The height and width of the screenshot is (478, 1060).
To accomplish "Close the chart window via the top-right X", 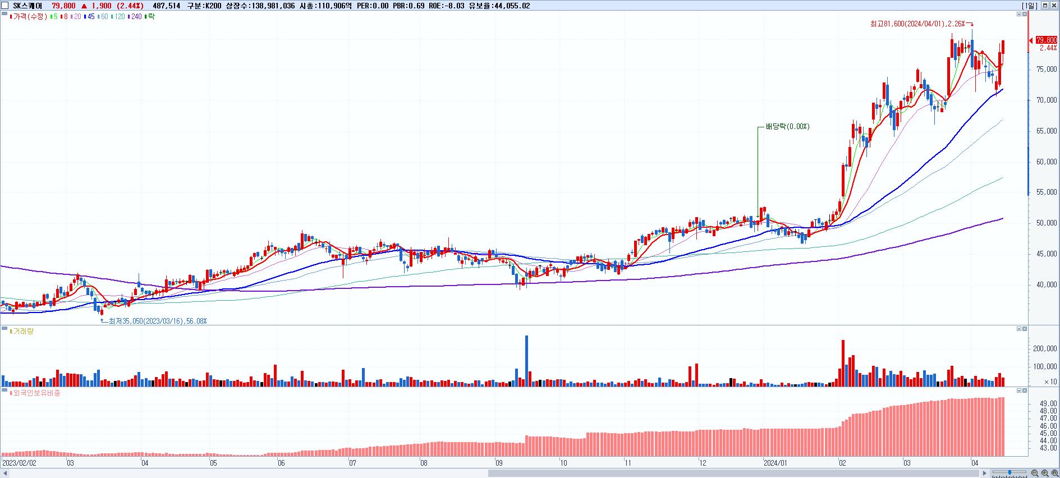I will [x=1054, y=5].
